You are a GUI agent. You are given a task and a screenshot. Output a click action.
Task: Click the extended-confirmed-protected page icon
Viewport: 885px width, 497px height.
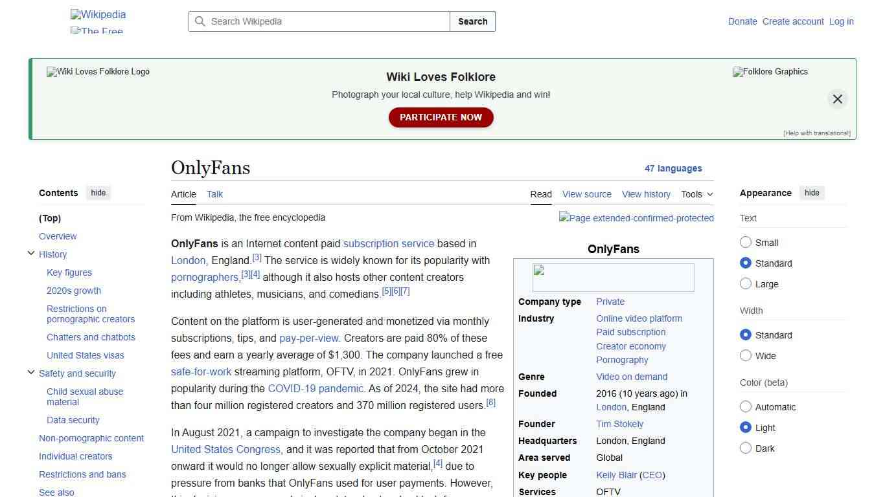(x=636, y=218)
